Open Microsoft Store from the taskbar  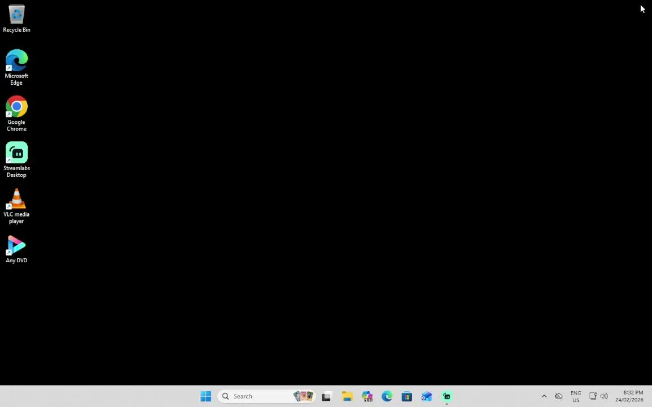click(x=407, y=396)
